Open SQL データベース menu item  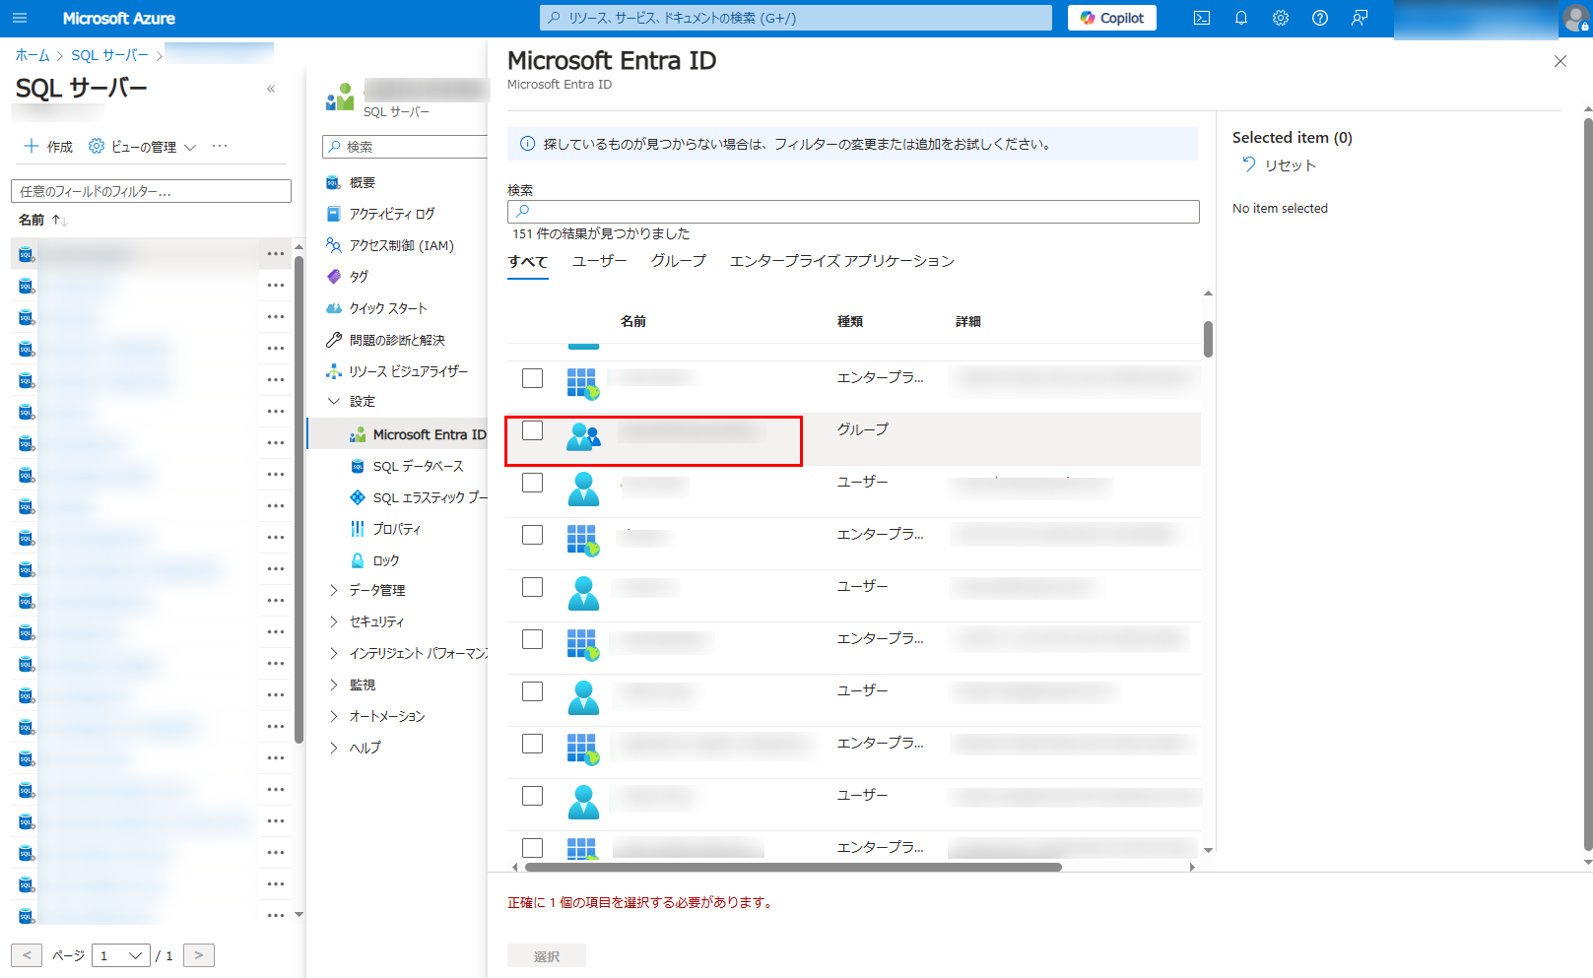[407, 466]
